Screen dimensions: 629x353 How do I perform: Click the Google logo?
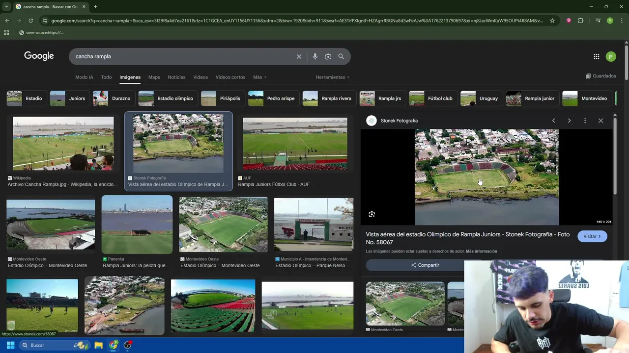click(x=39, y=56)
